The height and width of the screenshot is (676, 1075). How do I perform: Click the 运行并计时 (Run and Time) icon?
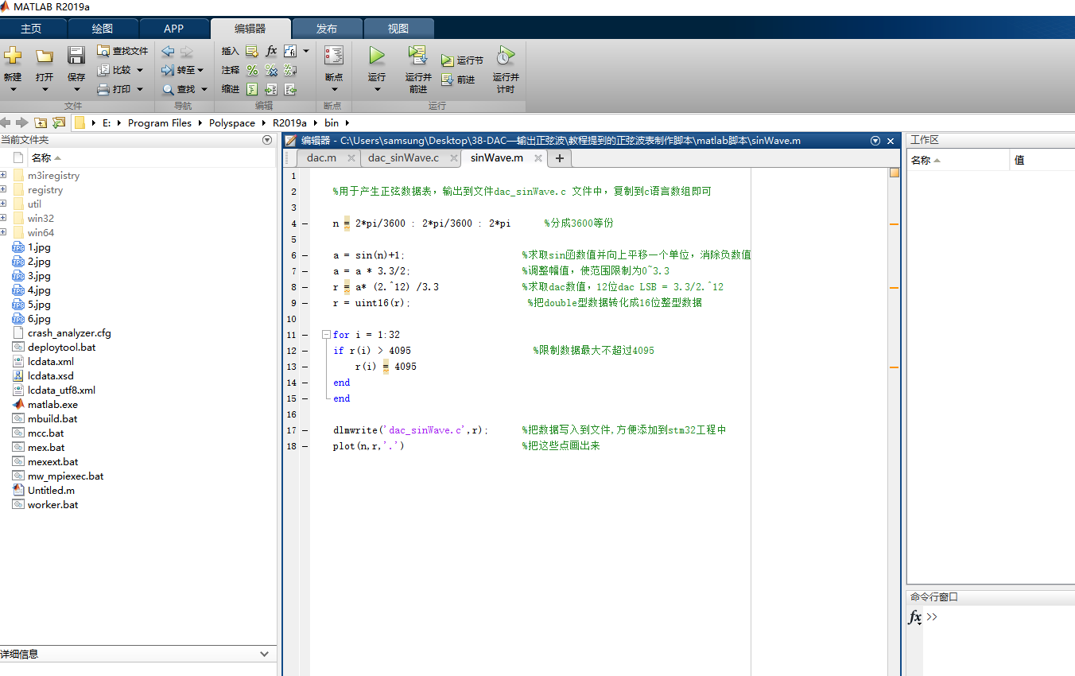coord(505,56)
